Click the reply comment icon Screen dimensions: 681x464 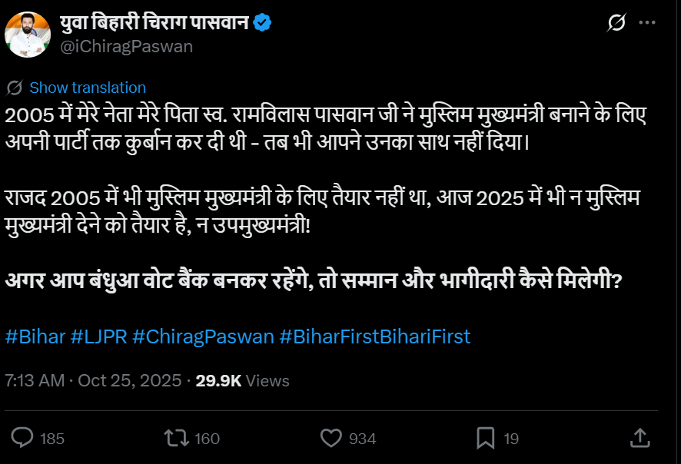coord(23,438)
